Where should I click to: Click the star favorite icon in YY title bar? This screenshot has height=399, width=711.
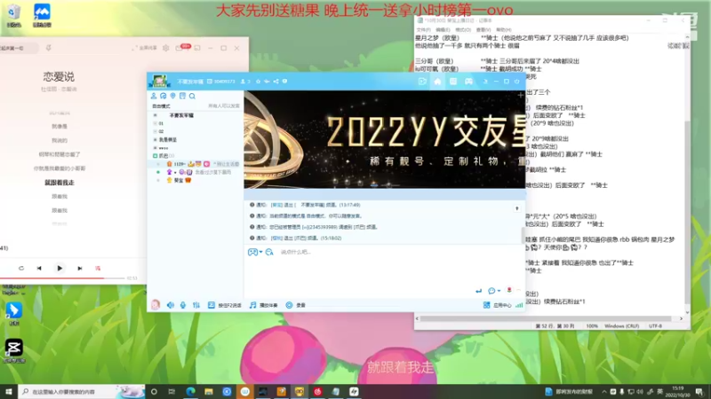coord(258,82)
